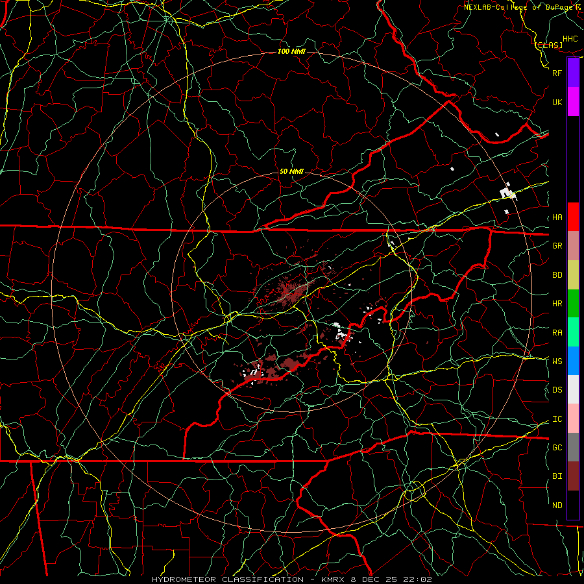Click the HA legend label
584x584 pixels.
tap(557, 217)
